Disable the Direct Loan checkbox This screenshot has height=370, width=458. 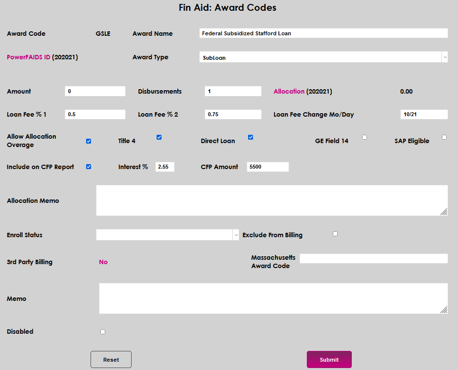click(x=251, y=137)
